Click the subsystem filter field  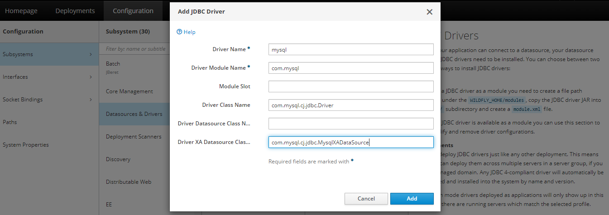coord(134,49)
